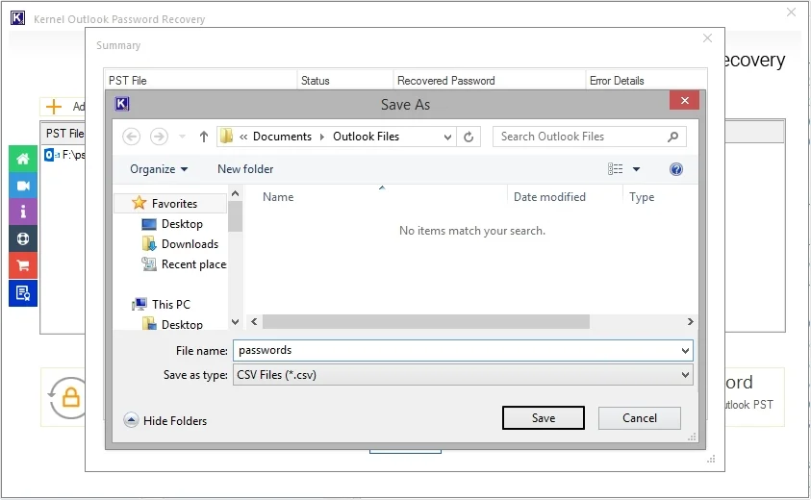This screenshot has height=500, width=811.
Task: Click navigation pane scroll down arrow
Action: [236, 321]
